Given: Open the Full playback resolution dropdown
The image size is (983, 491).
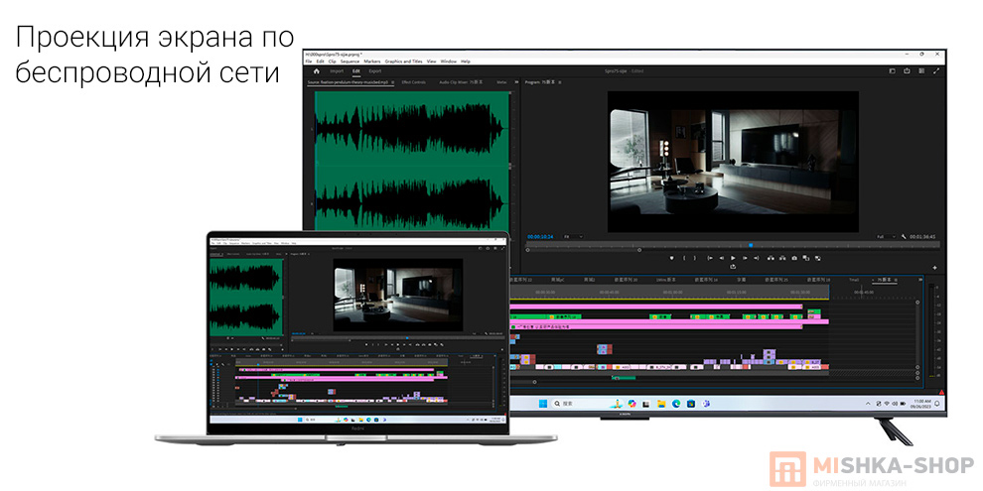Looking at the screenshot, I should (884, 237).
